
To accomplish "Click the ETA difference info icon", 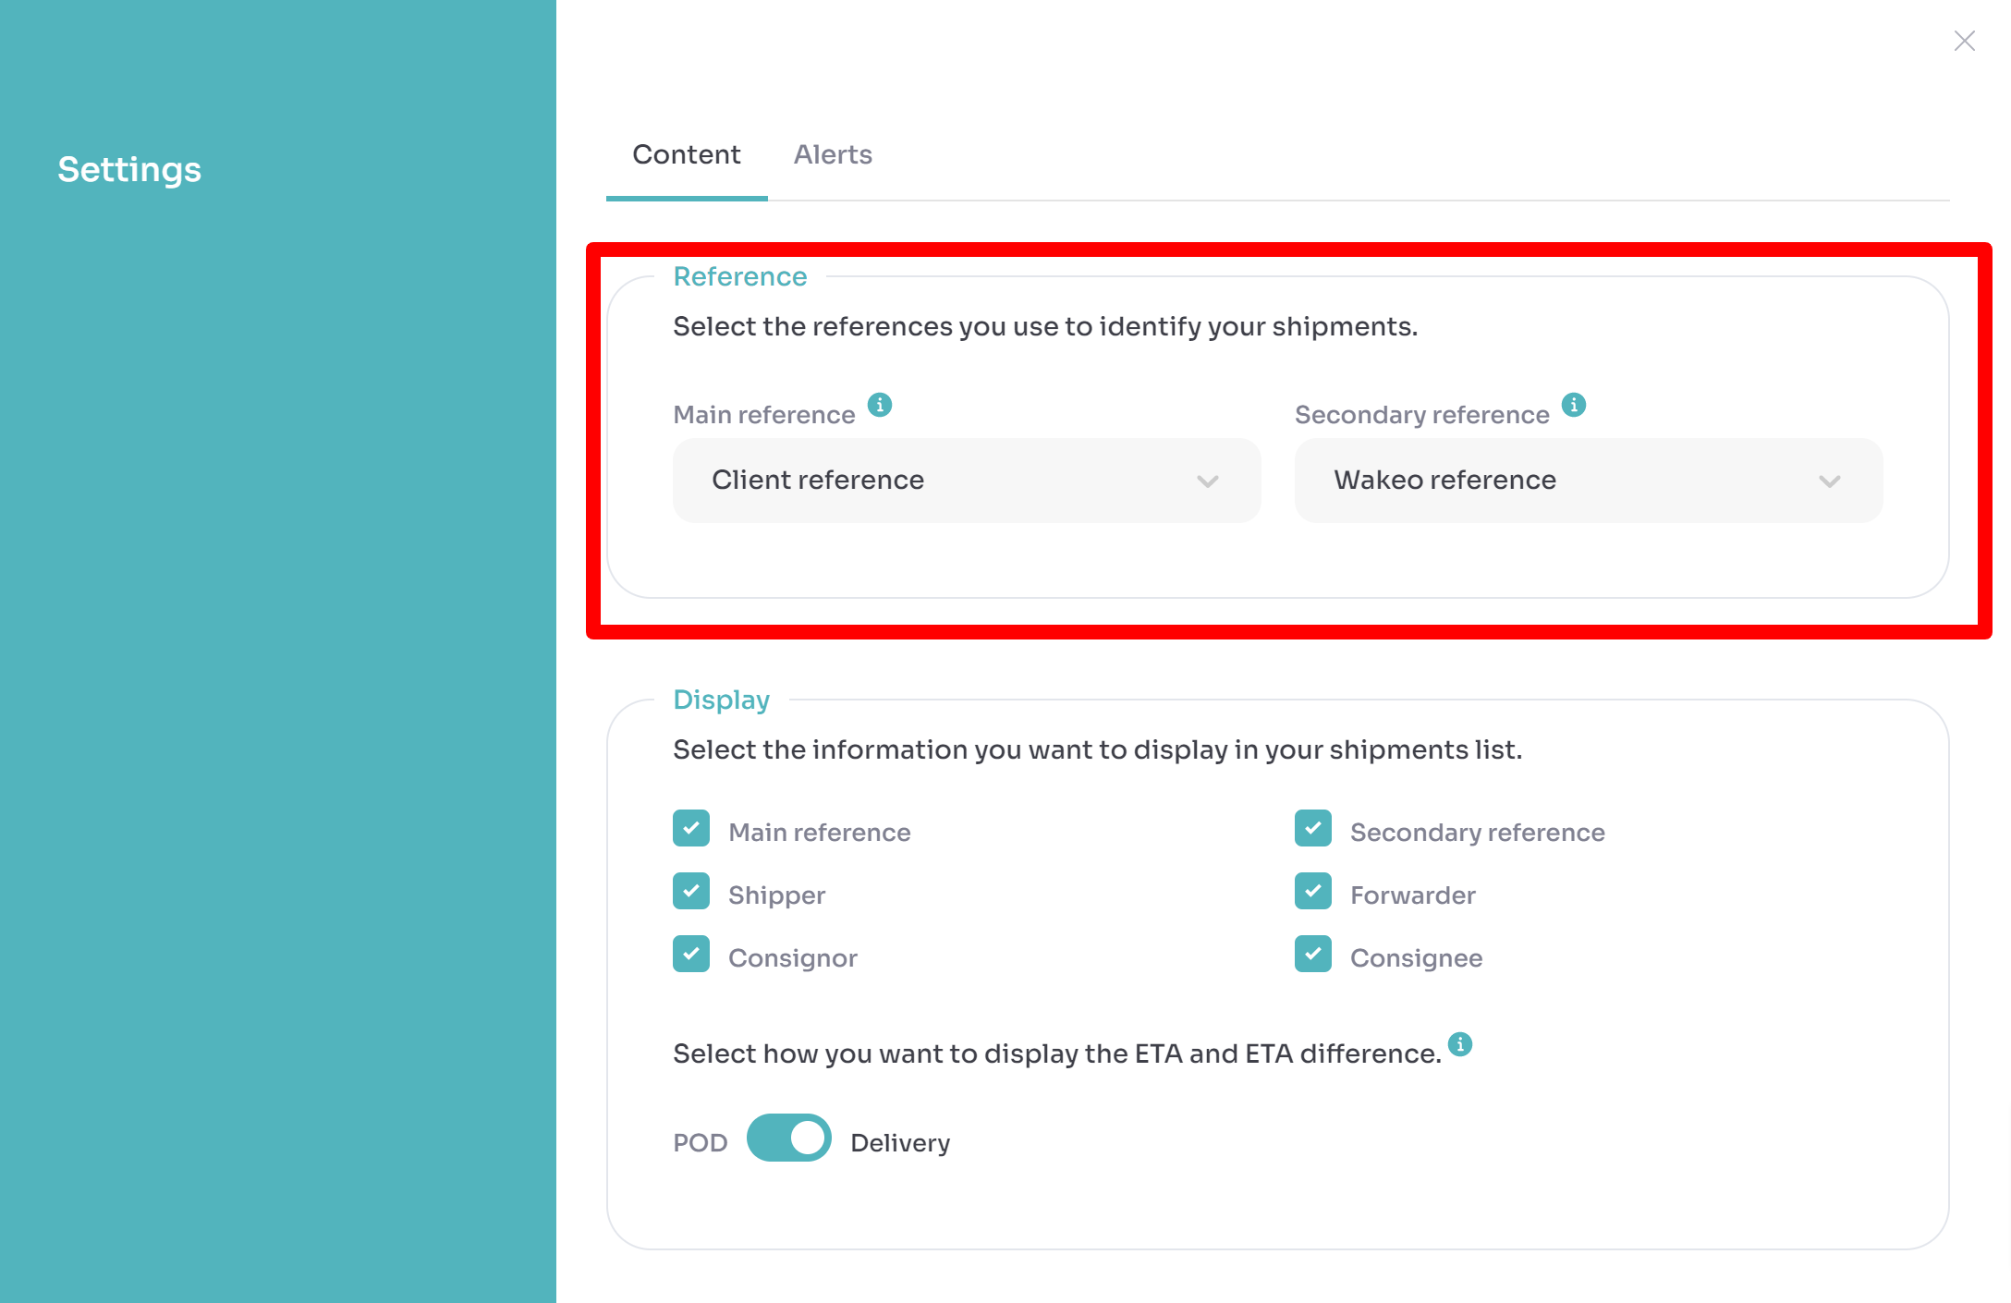I will (x=1460, y=1044).
